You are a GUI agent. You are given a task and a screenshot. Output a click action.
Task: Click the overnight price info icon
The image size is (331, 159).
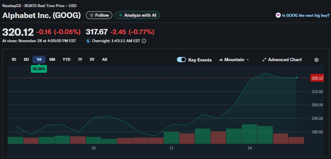[144, 41]
